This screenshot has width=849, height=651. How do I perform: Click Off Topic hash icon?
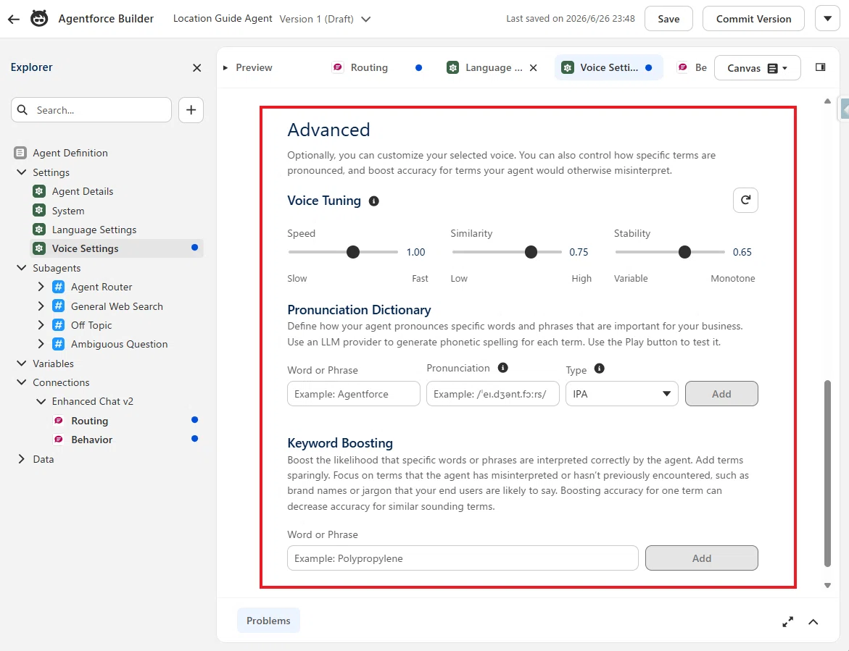point(59,325)
